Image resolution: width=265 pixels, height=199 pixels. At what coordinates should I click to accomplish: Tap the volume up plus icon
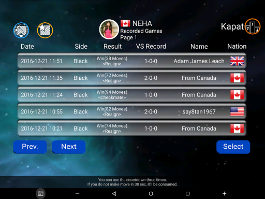tap(224, 194)
